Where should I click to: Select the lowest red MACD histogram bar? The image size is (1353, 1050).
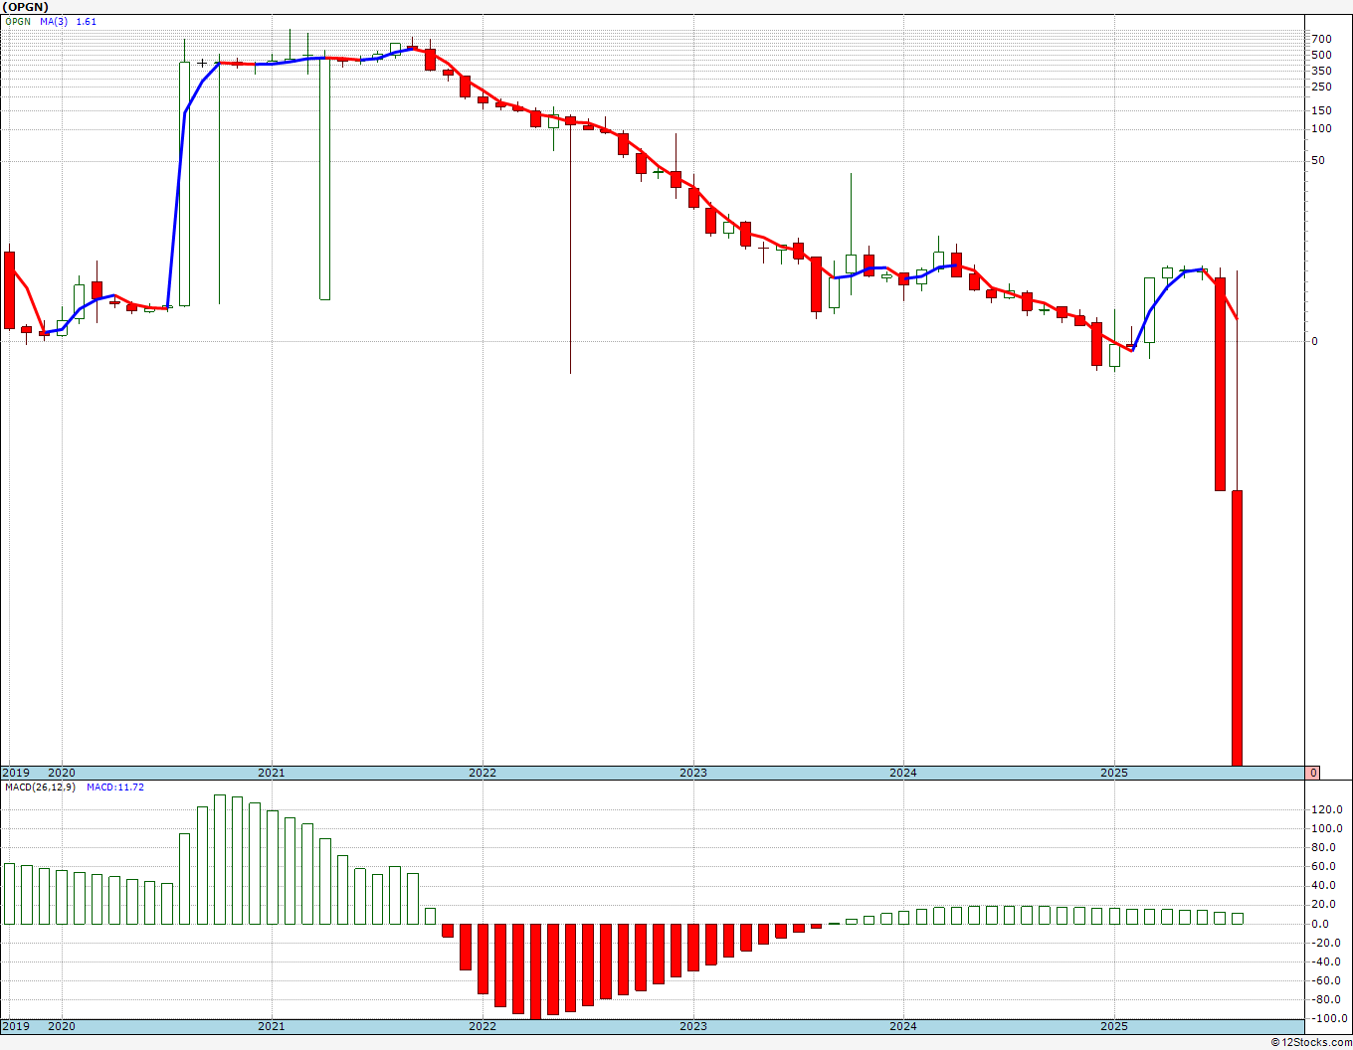(536, 971)
